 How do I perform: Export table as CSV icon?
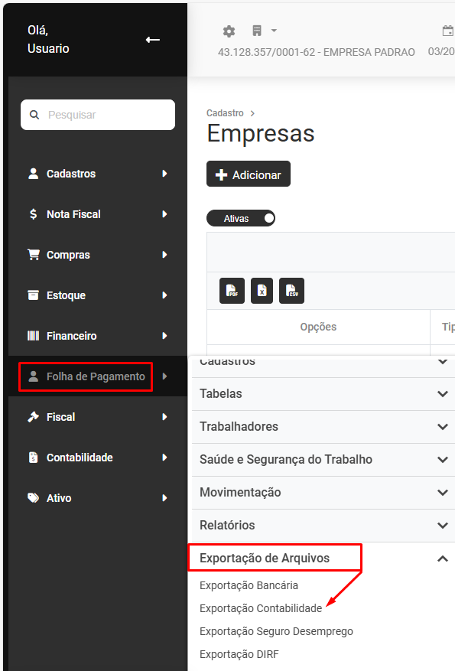pyautogui.click(x=291, y=291)
